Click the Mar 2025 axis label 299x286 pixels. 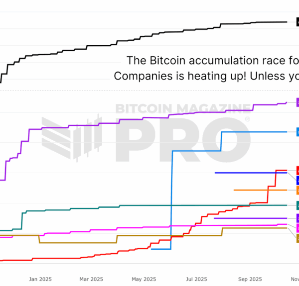[x=91, y=279]
